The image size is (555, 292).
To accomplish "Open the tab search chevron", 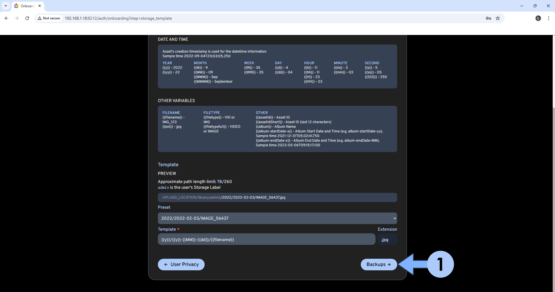I will pyautogui.click(x=5, y=6).
